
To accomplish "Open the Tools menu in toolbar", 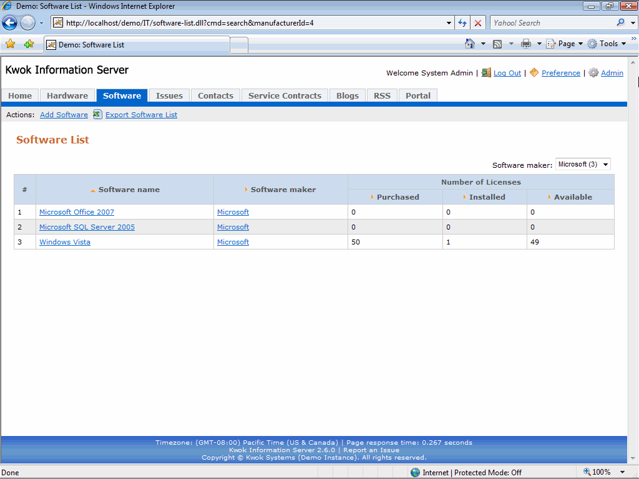I will tap(607, 44).
